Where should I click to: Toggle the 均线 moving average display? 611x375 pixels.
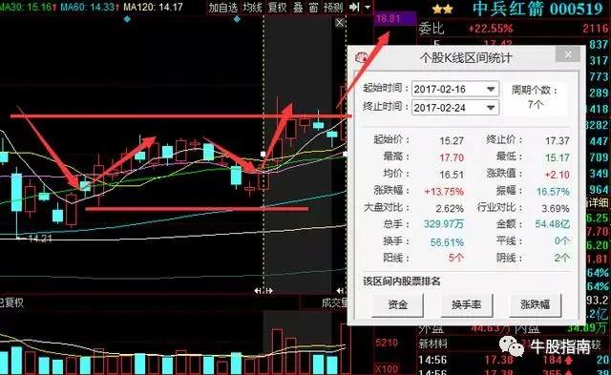(252, 7)
